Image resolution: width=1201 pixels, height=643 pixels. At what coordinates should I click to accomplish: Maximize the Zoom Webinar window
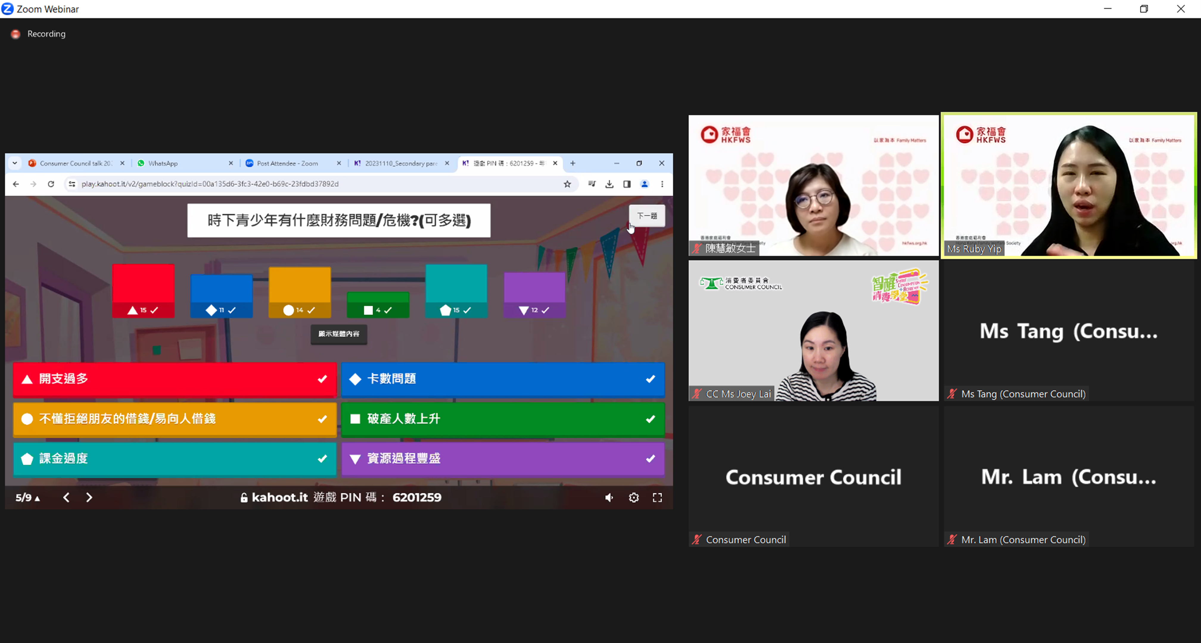(1144, 9)
